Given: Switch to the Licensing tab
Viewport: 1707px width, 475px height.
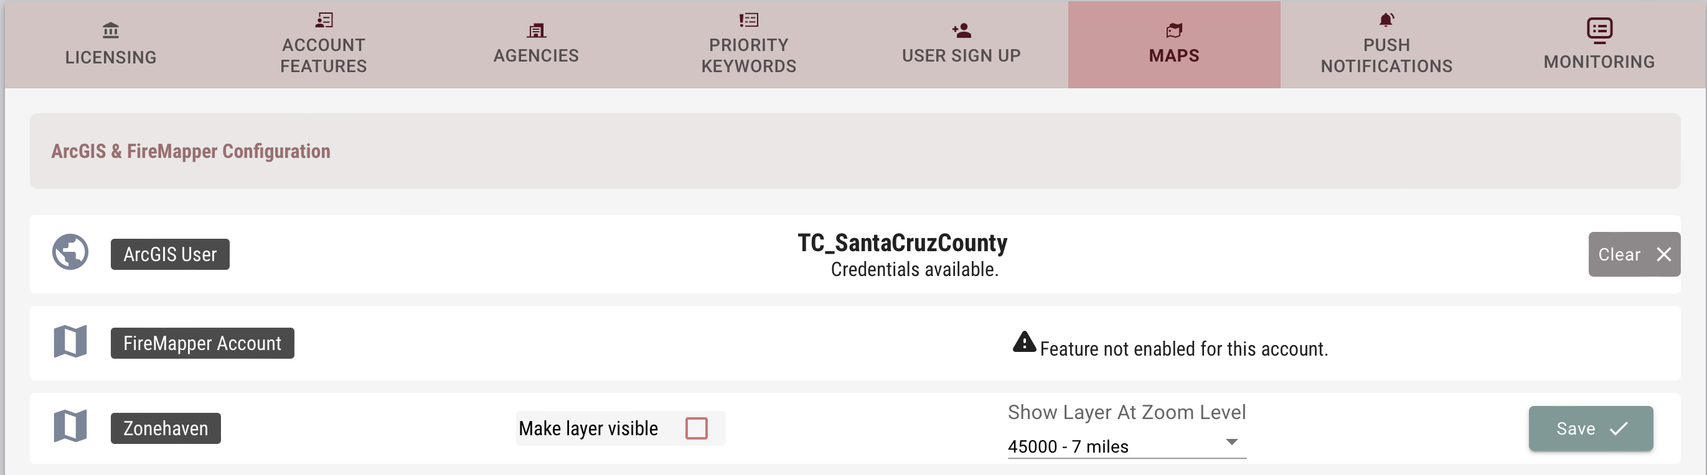Looking at the screenshot, I should click(x=111, y=45).
